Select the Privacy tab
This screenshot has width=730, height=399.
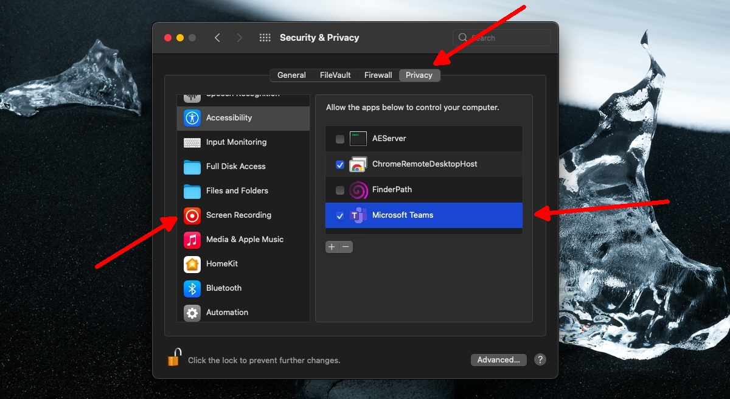[x=419, y=75]
